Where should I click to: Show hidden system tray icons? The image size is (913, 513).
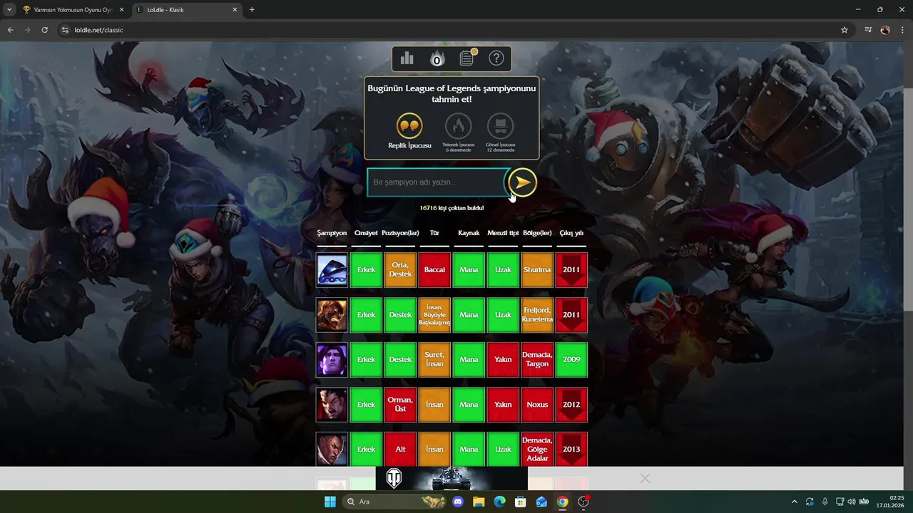point(795,502)
